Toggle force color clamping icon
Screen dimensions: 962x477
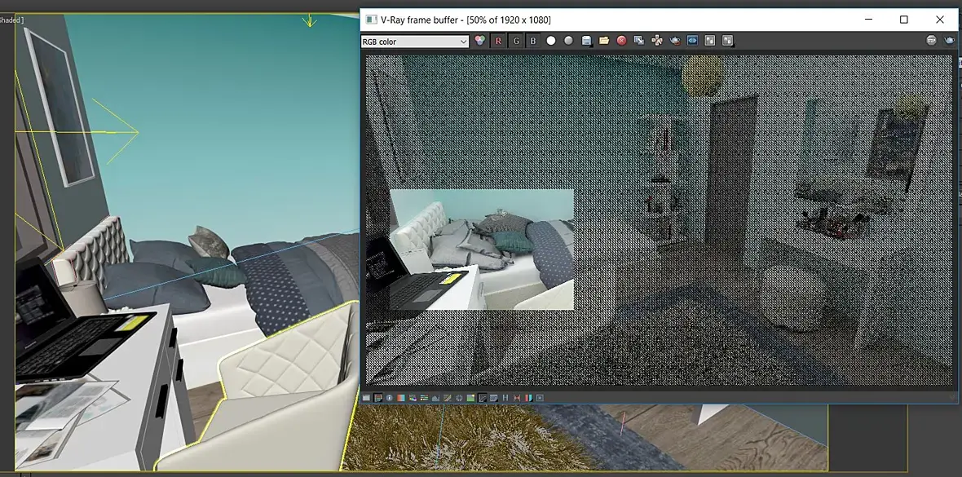[x=378, y=398]
